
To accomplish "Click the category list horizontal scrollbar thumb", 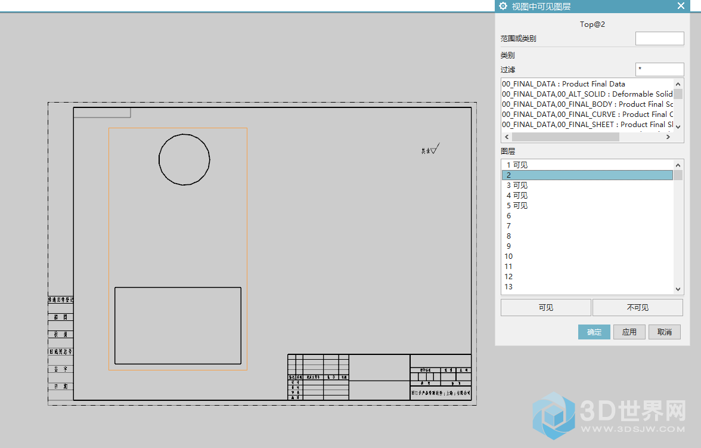I will [566, 137].
